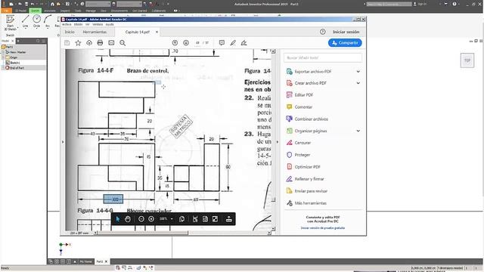The image size is (484, 272).
Task: Open the File tab in Inventor
Action: tap(6, 11)
